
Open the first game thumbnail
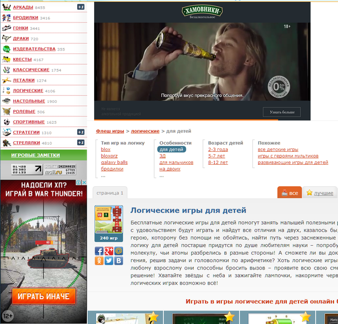pos(126,317)
